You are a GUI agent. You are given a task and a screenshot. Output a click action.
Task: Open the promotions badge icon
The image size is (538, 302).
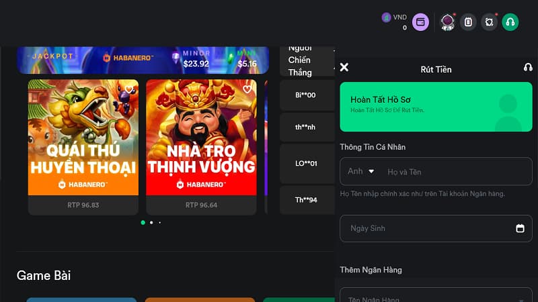click(490, 22)
